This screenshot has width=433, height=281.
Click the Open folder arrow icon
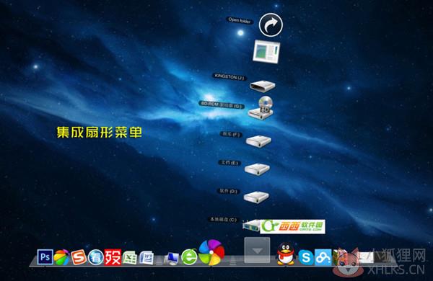271,24
